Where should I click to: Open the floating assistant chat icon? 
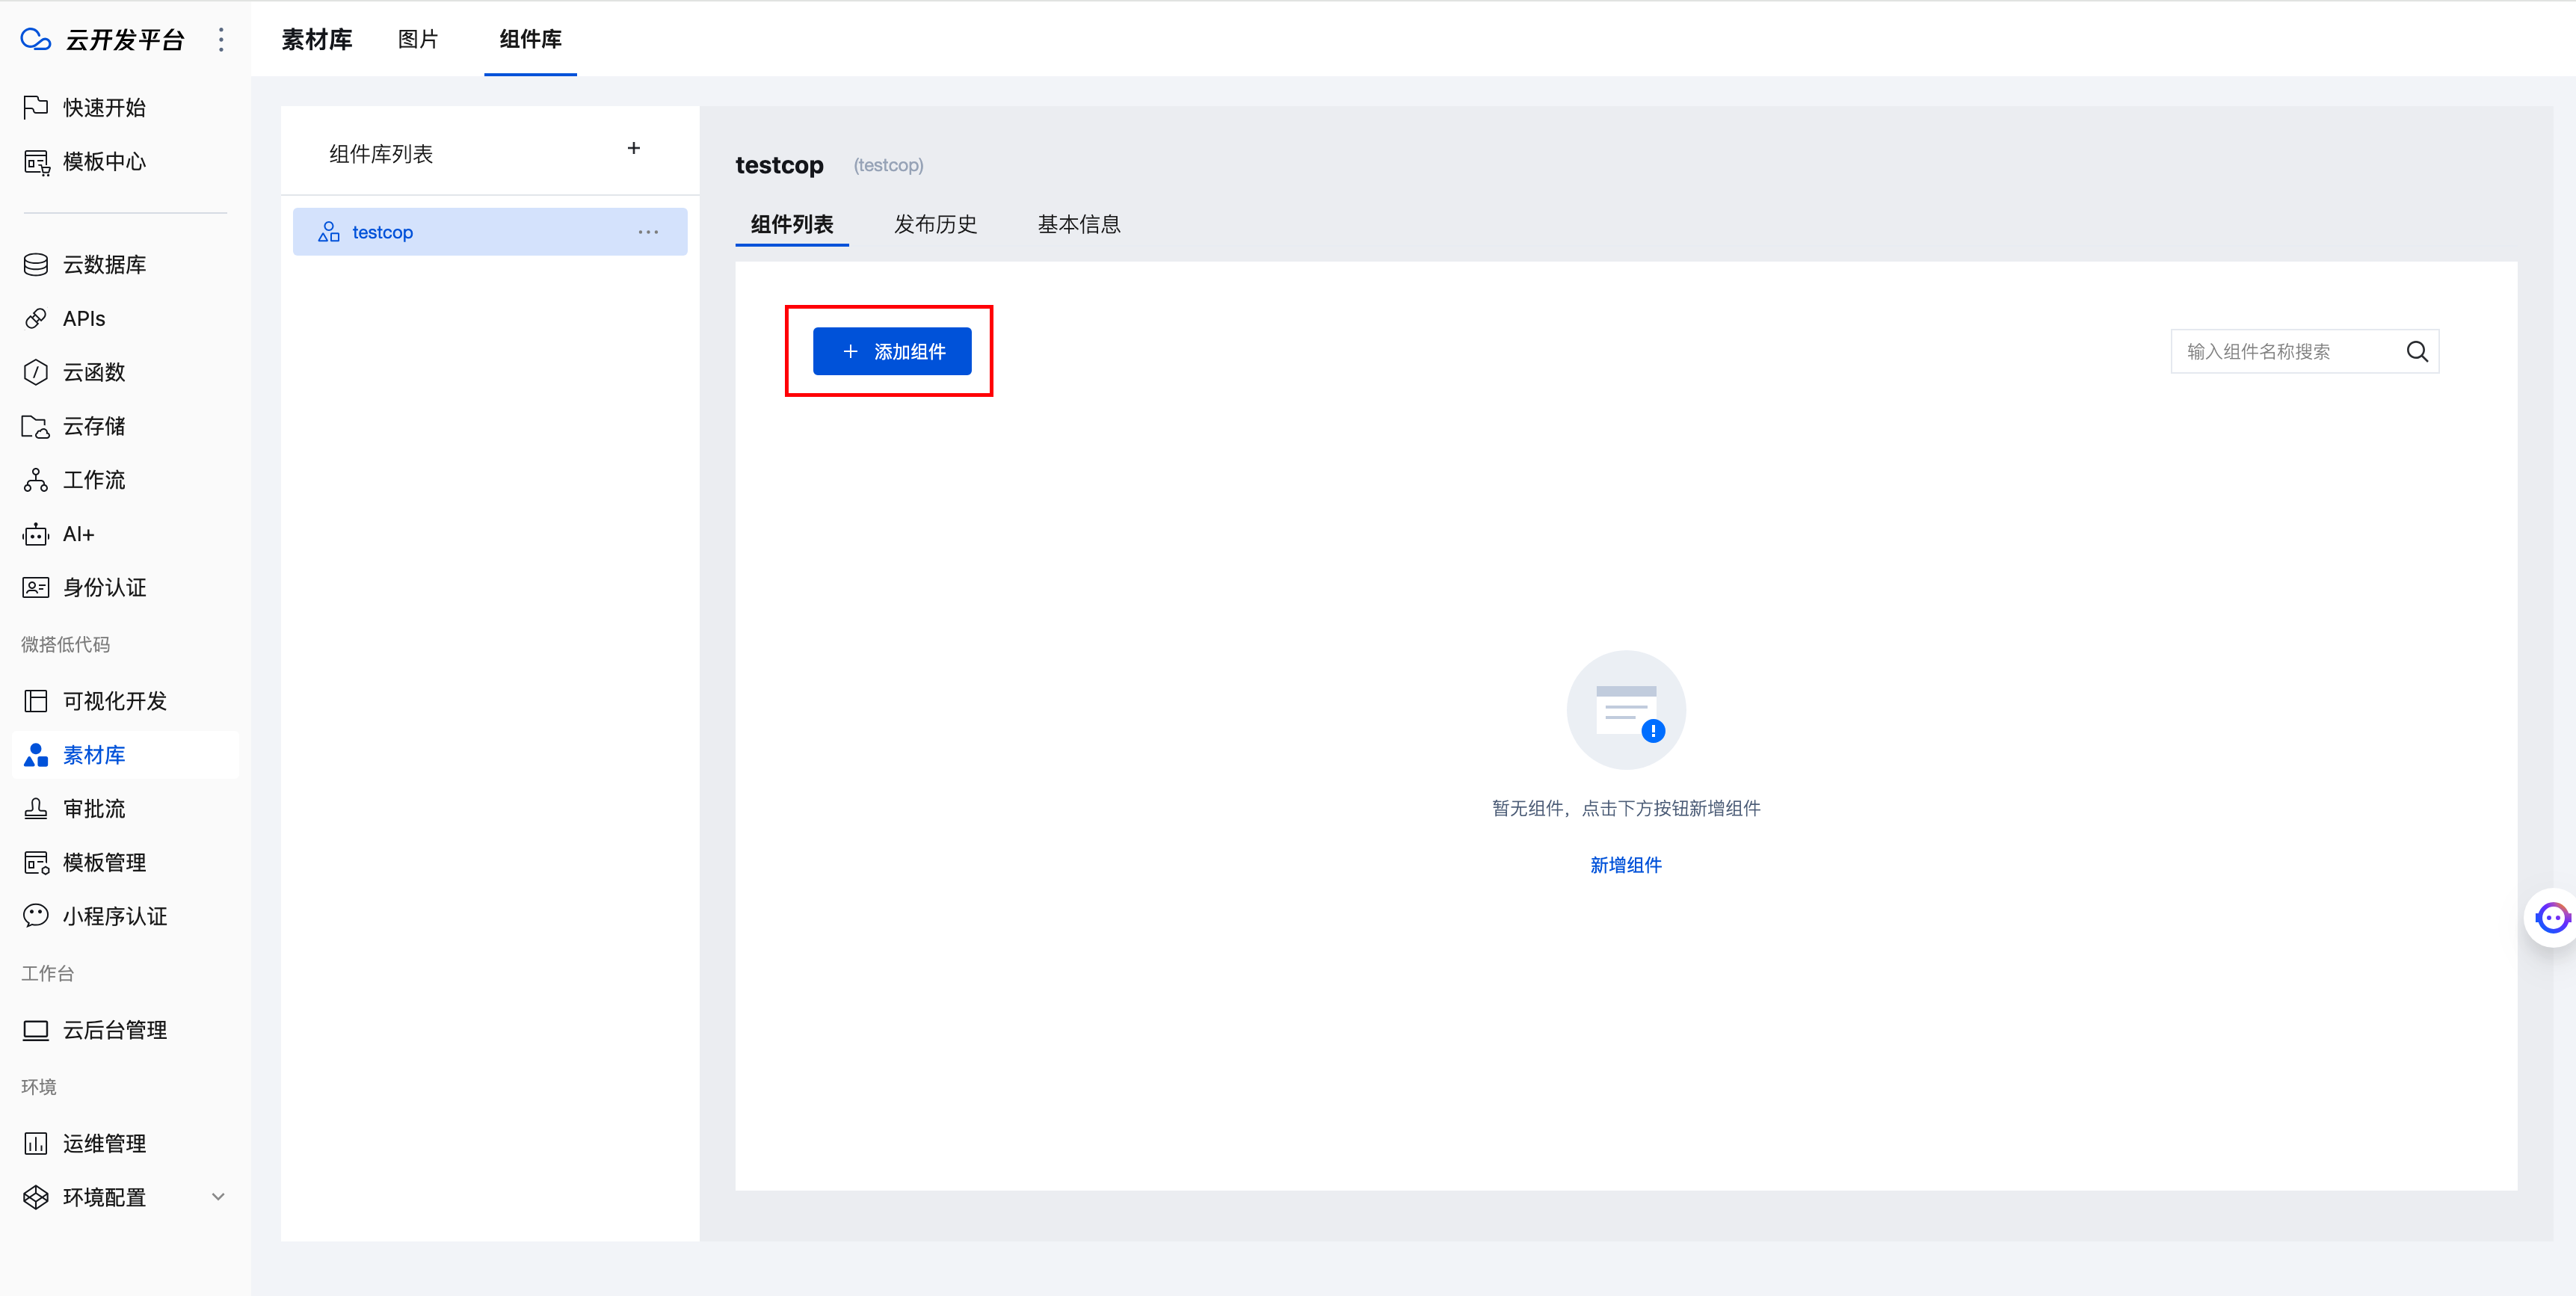pos(2551,916)
